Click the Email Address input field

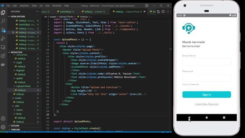207,62
